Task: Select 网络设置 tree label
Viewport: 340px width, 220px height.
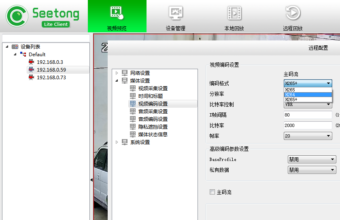Action: pos(140,73)
